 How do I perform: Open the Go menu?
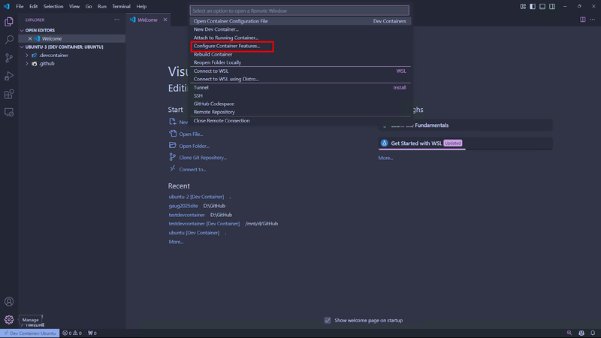coord(89,7)
